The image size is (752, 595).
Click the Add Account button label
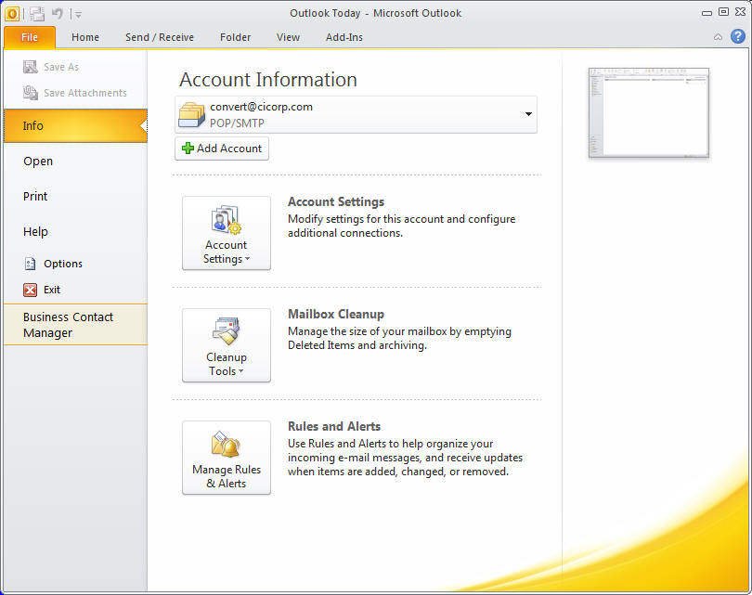[229, 149]
